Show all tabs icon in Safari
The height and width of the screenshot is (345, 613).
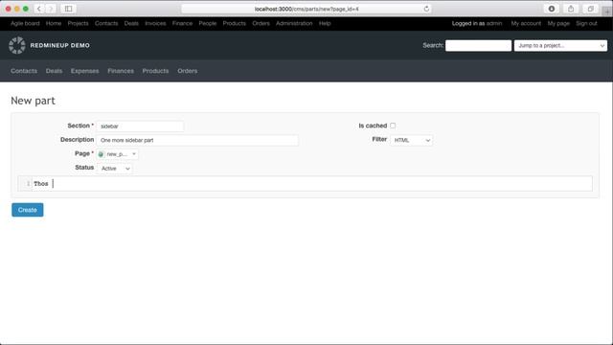[x=590, y=9]
